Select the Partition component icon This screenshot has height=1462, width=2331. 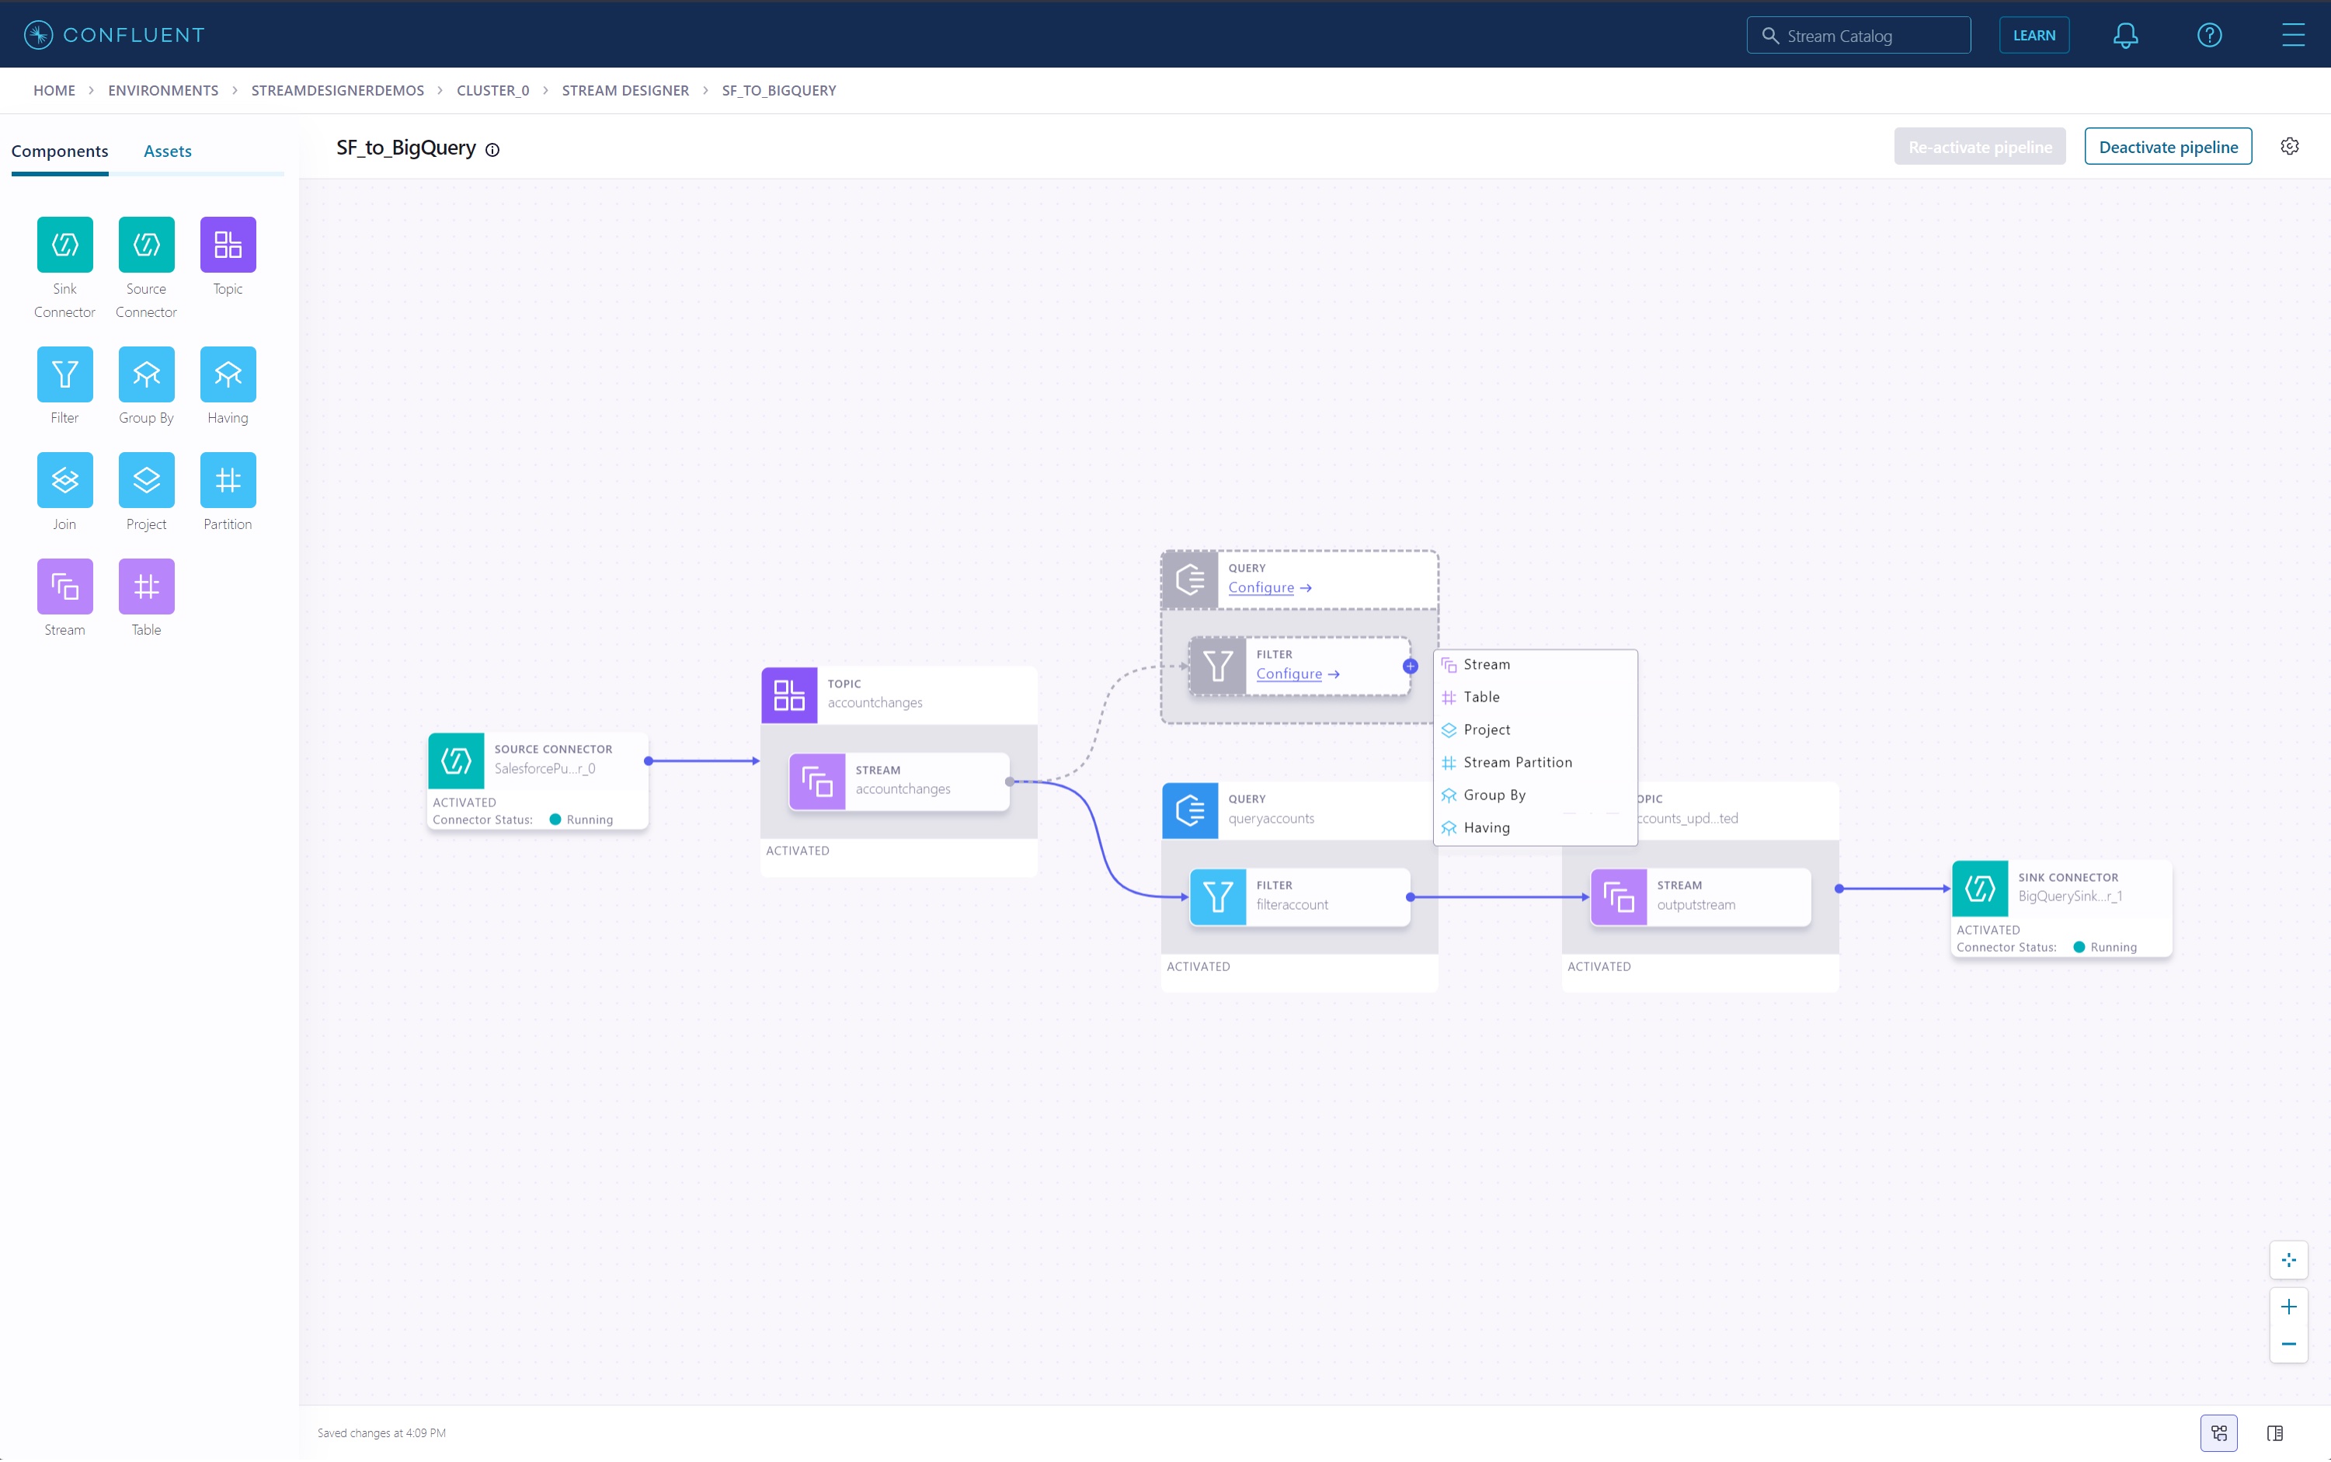point(228,481)
